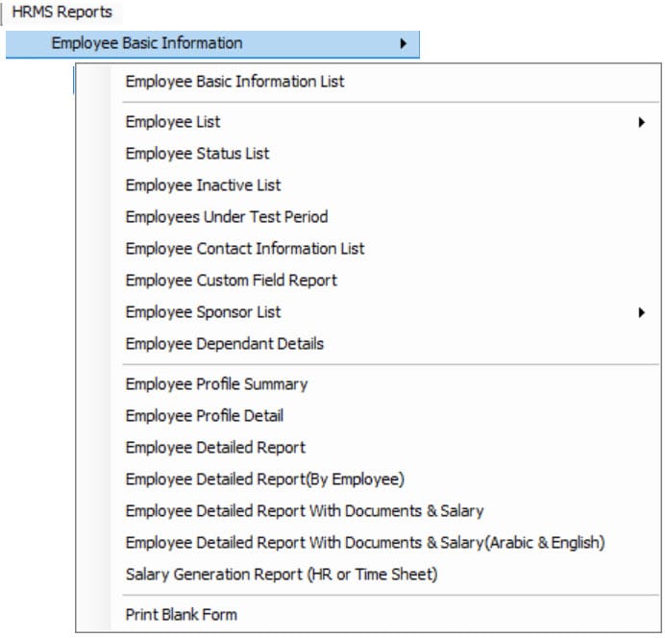Select Employee Sponsor List item
The width and height of the screenshot is (665, 638).
click(x=368, y=312)
